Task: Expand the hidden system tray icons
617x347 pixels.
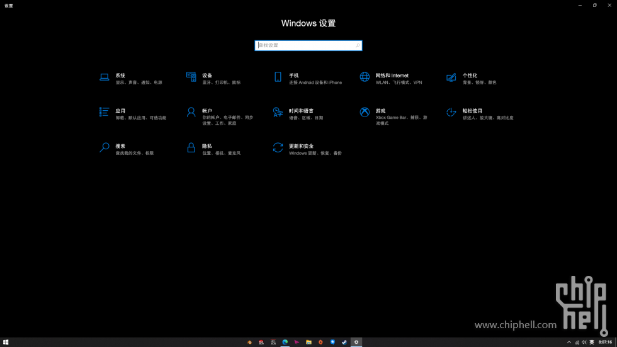Action: click(x=569, y=343)
